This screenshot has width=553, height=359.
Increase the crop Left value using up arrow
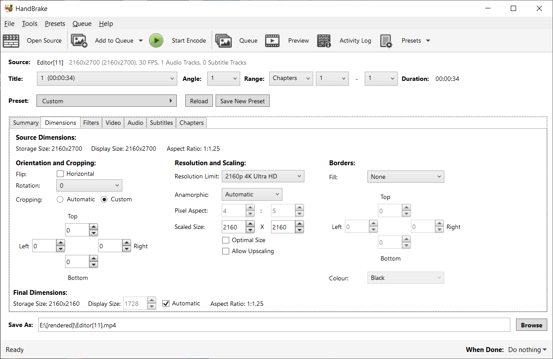[61, 243]
